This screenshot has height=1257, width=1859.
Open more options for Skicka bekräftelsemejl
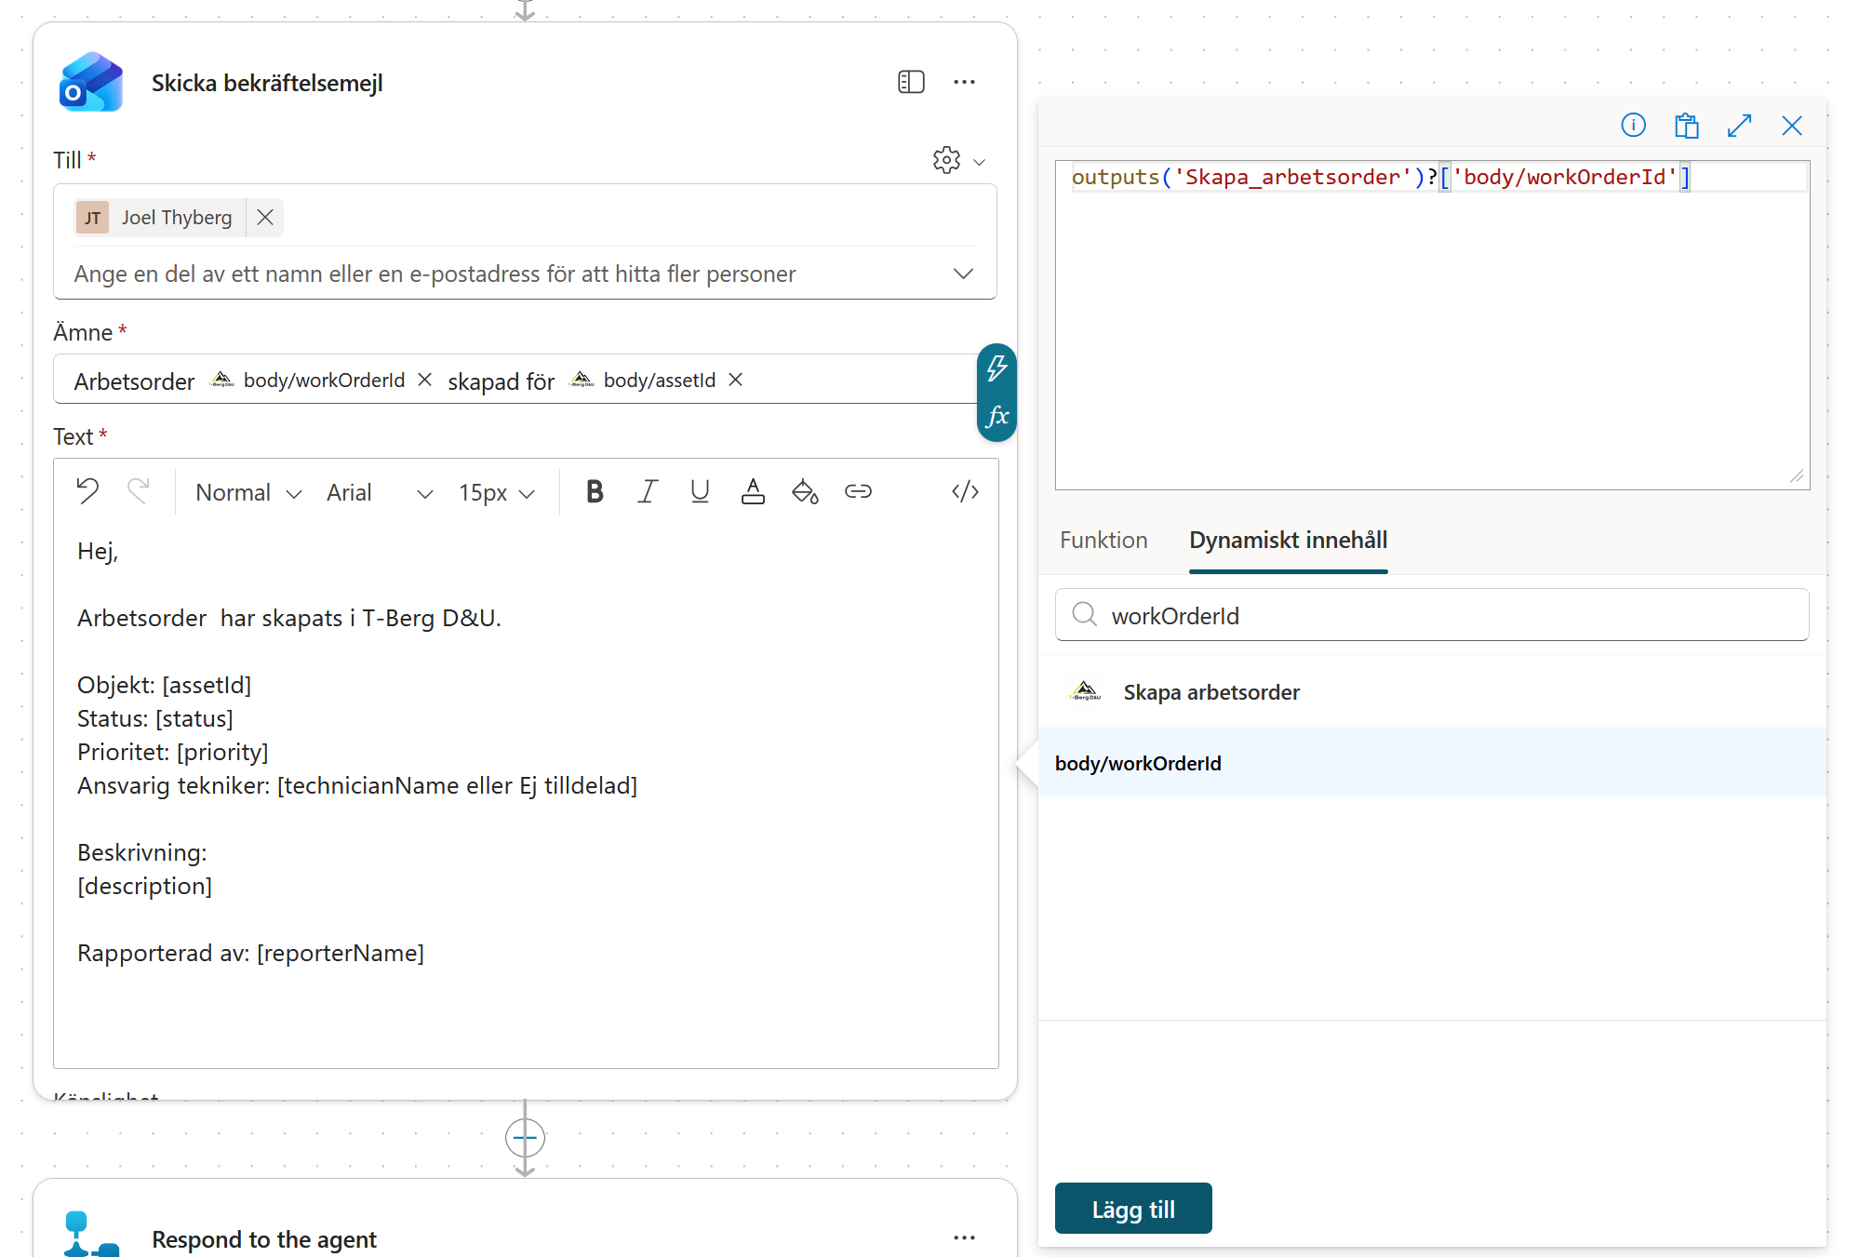pos(964,82)
